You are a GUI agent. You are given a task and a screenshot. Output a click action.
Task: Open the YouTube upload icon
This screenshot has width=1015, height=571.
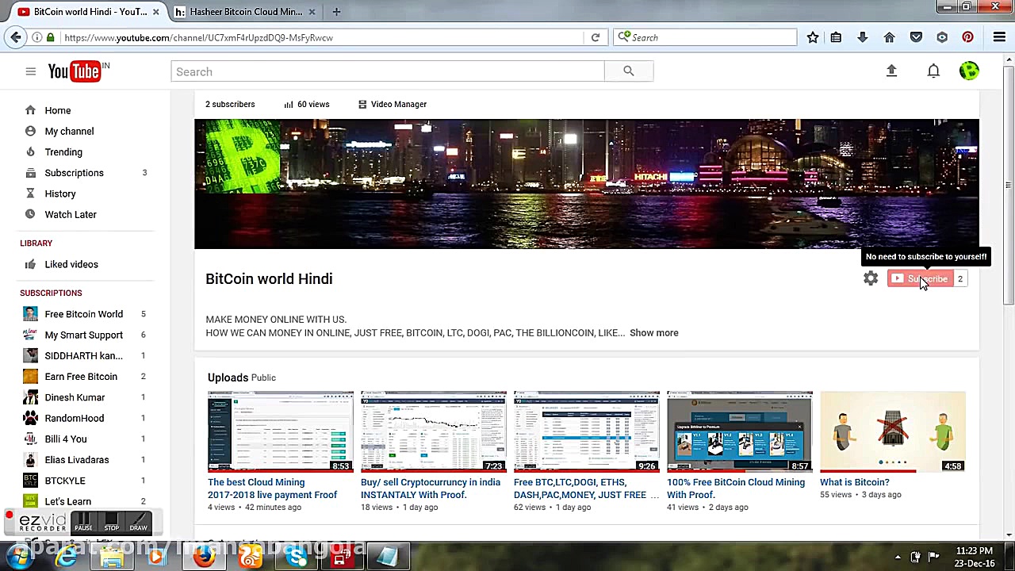point(891,71)
